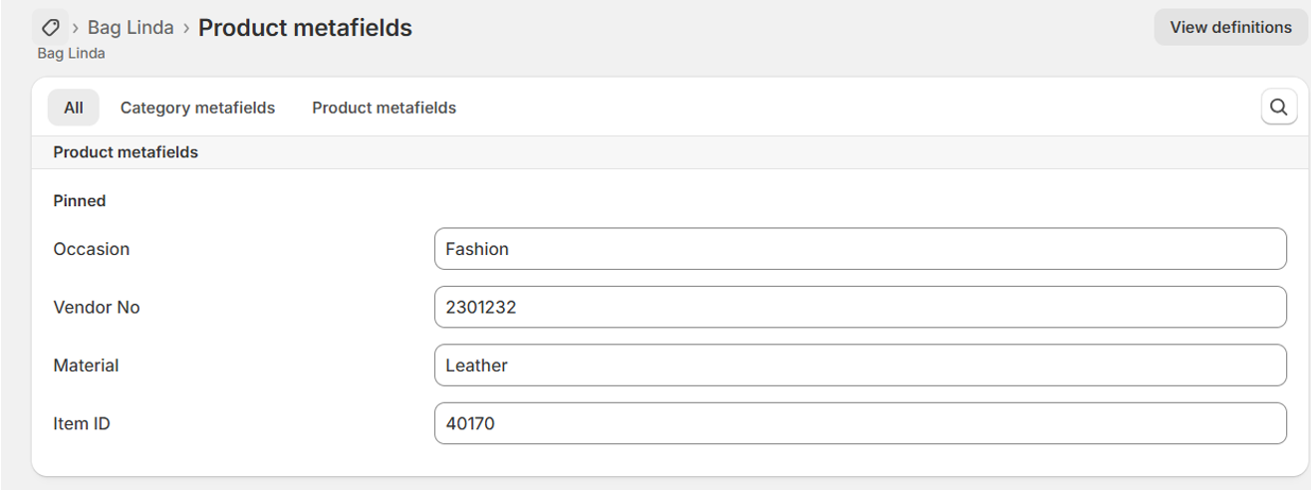Click the Pinned group heading
Viewport: 1311px width, 490px height.
(x=80, y=201)
